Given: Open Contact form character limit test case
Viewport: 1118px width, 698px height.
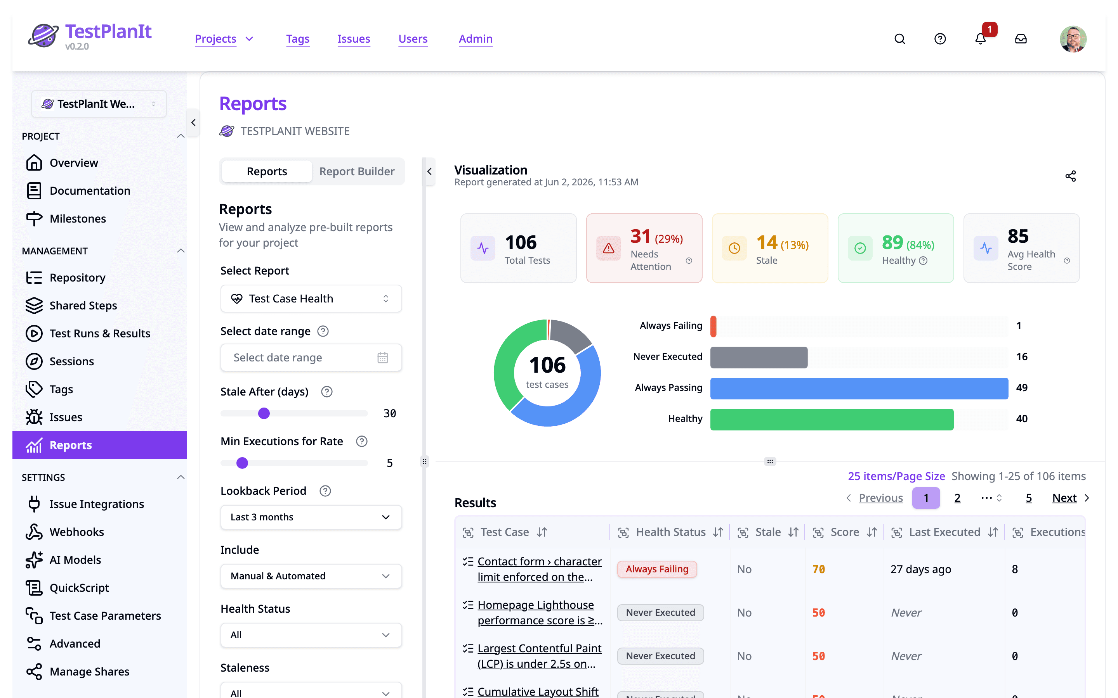Looking at the screenshot, I should [x=539, y=569].
